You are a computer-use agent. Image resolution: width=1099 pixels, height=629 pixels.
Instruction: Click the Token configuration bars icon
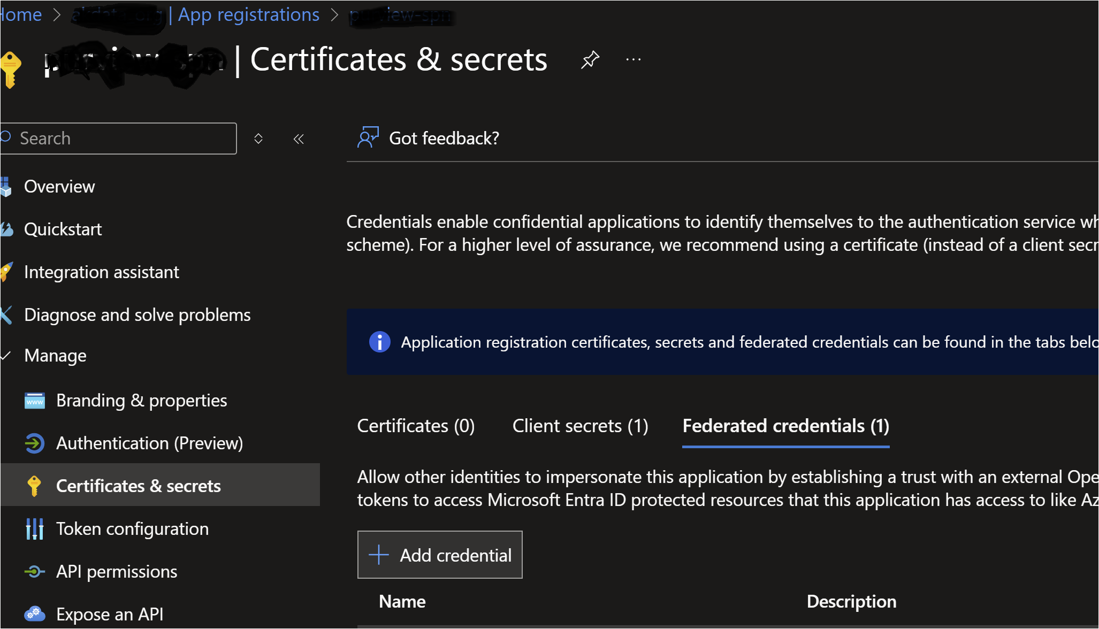(x=35, y=529)
